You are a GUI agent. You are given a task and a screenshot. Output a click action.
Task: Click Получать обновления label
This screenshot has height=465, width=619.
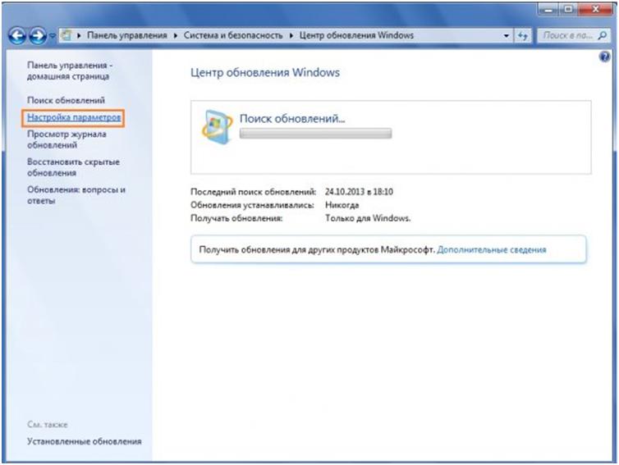click(236, 218)
